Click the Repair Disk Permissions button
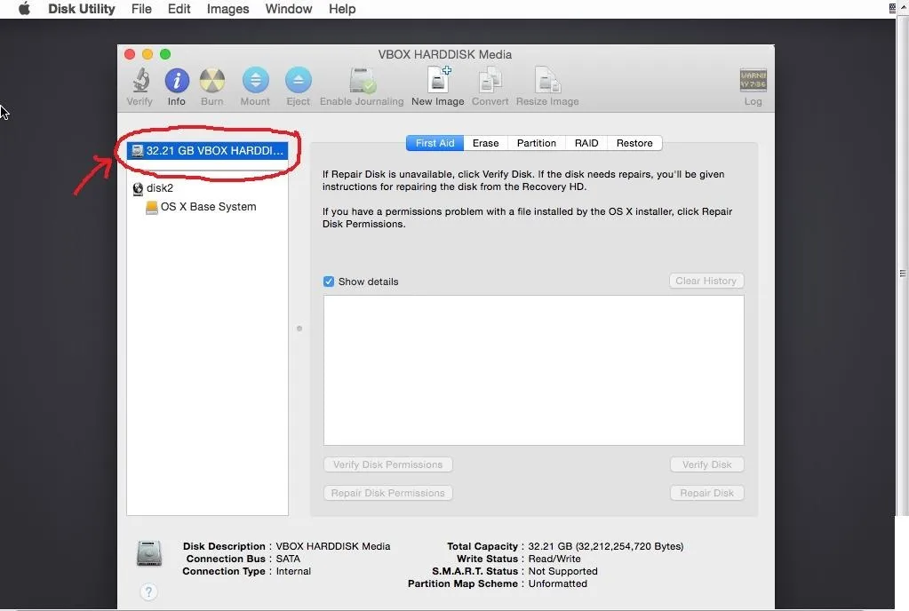This screenshot has width=909, height=611. click(x=387, y=493)
